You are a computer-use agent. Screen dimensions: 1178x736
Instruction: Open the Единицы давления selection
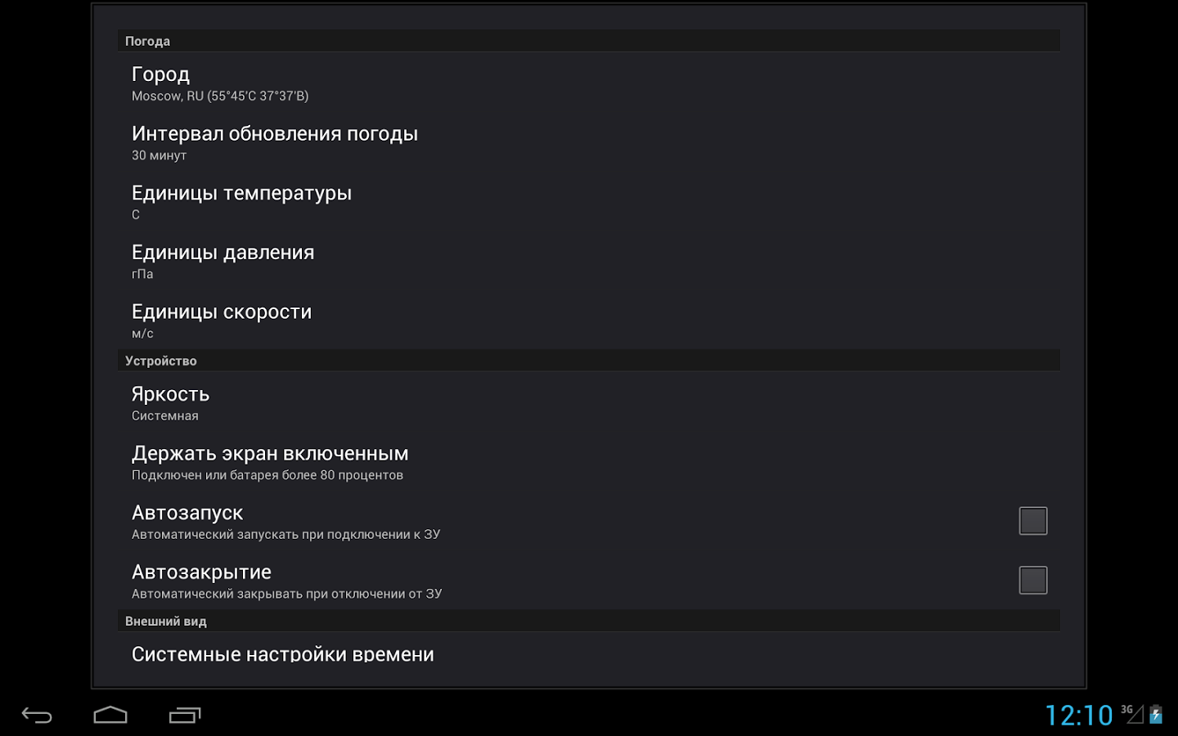click(589, 262)
